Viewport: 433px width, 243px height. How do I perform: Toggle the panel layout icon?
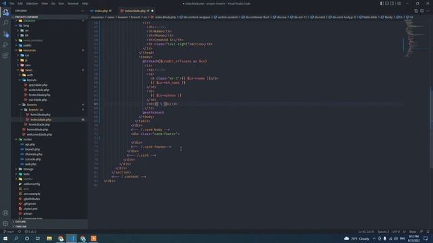tap(387, 3)
